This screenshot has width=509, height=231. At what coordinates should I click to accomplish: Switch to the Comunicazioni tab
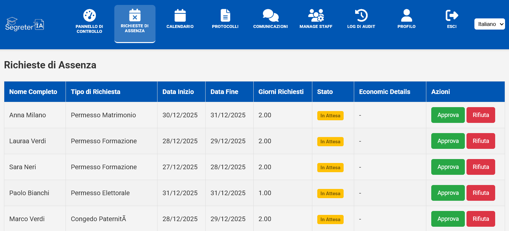tap(270, 20)
